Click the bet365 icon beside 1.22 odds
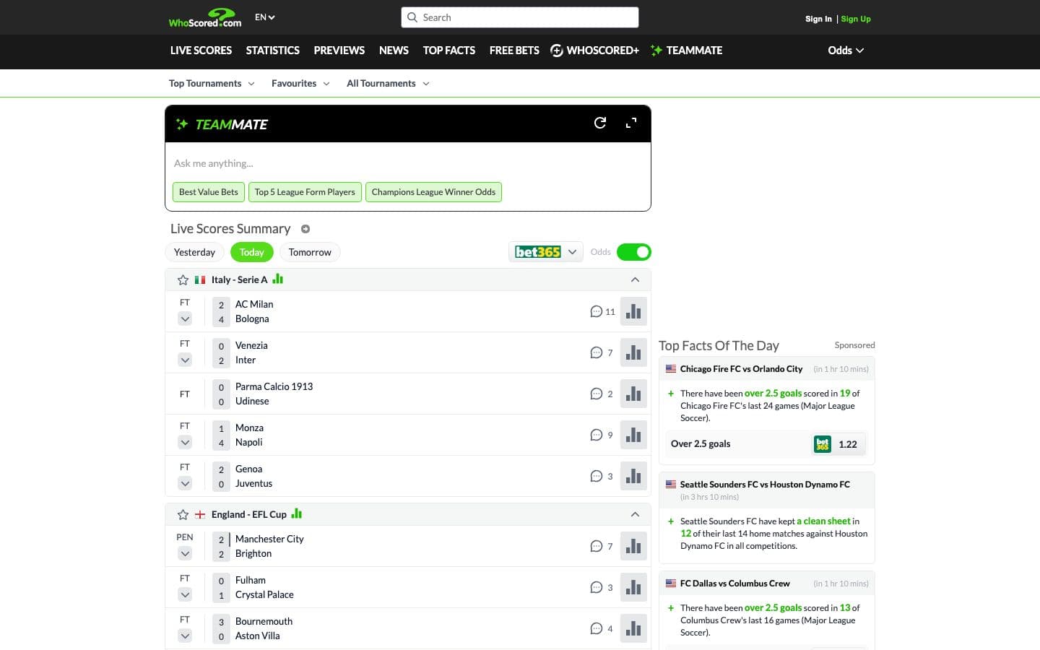Image resolution: width=1040 pixels, height=650 pixels. coord(822,444)
